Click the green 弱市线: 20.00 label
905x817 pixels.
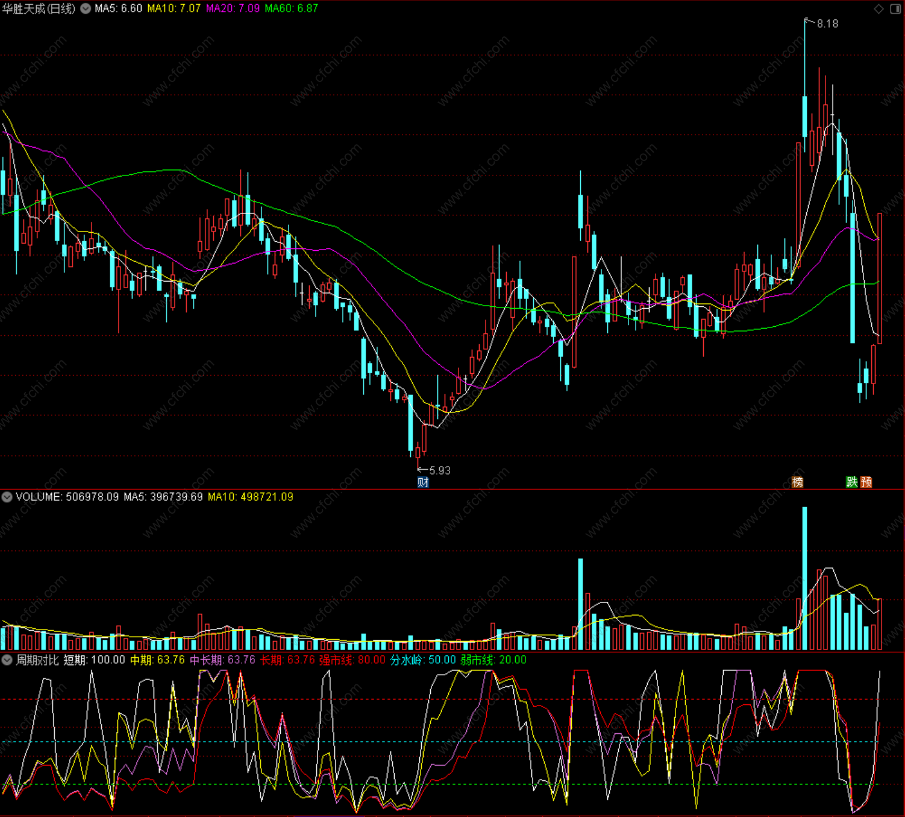493,660
